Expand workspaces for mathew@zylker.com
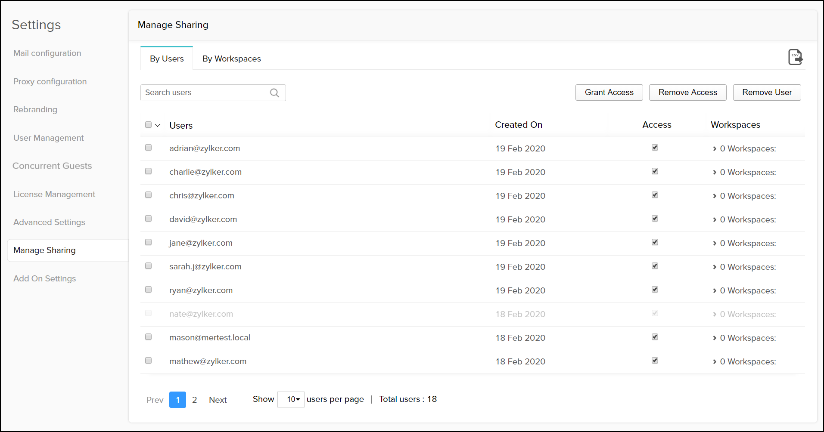Viewport: 824px width, 432px height. [x=715, y=361]
